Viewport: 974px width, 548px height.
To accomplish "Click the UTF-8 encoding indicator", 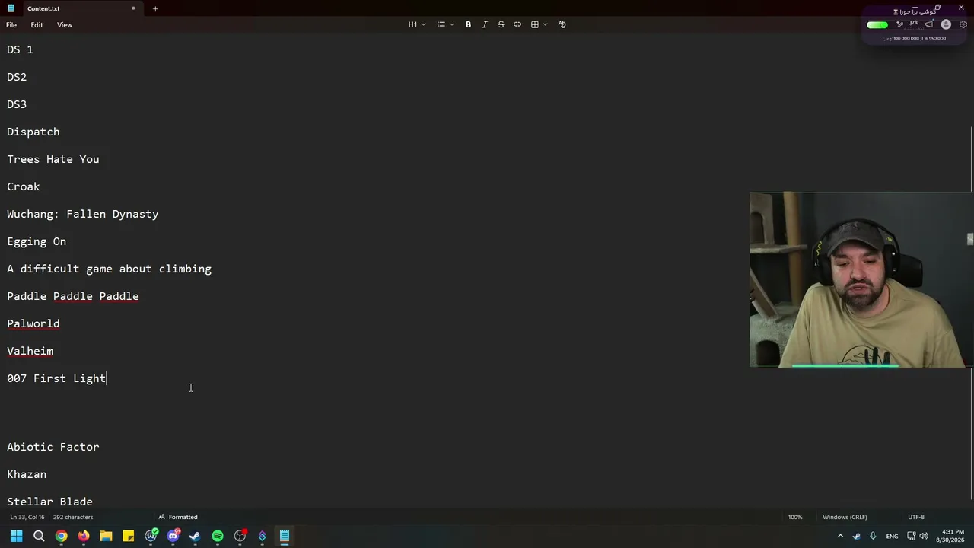I will tap(916, 517).
